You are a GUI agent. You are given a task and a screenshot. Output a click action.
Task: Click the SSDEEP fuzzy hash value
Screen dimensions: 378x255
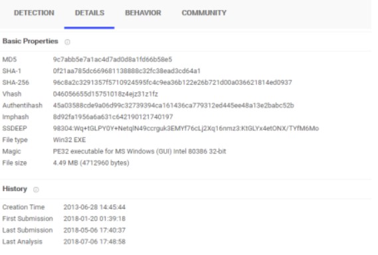point(186,128)
